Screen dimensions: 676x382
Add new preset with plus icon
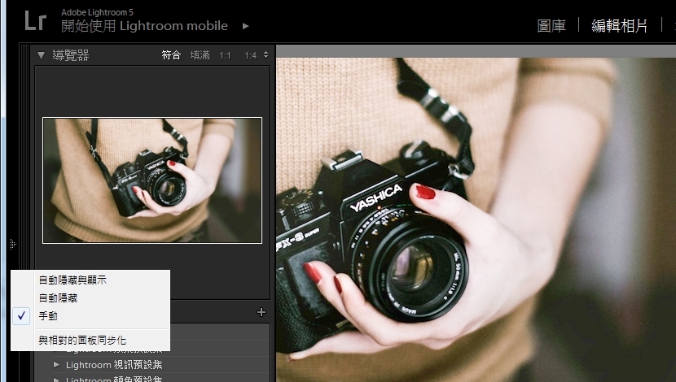pos(261,312)
